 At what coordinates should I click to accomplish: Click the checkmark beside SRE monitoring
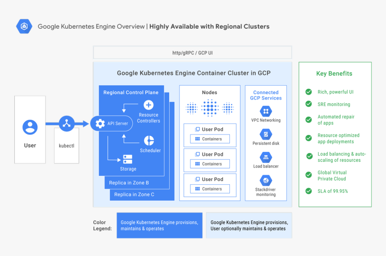click(x=308, y=104)
